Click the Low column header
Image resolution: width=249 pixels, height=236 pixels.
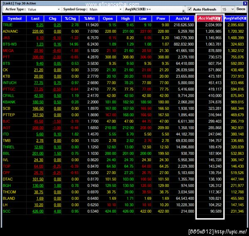coord(143,19)
